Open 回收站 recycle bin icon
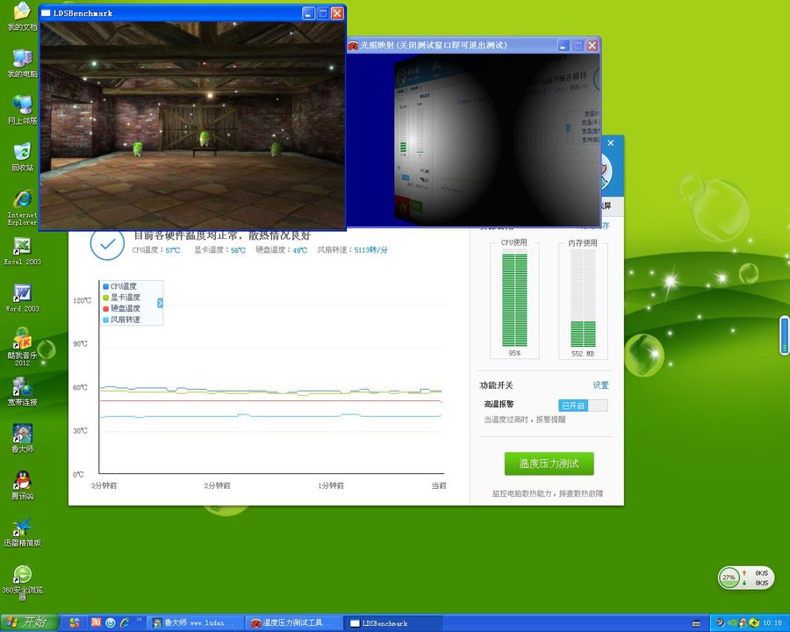This screenshot has width=790, height=632. tap(22, 153)
